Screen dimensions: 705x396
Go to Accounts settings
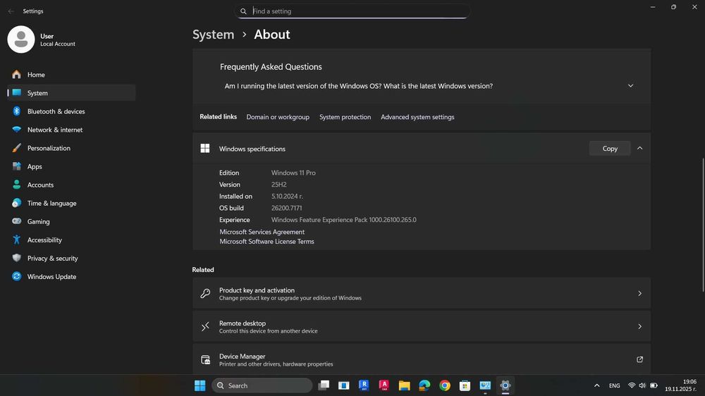(71, 185)
